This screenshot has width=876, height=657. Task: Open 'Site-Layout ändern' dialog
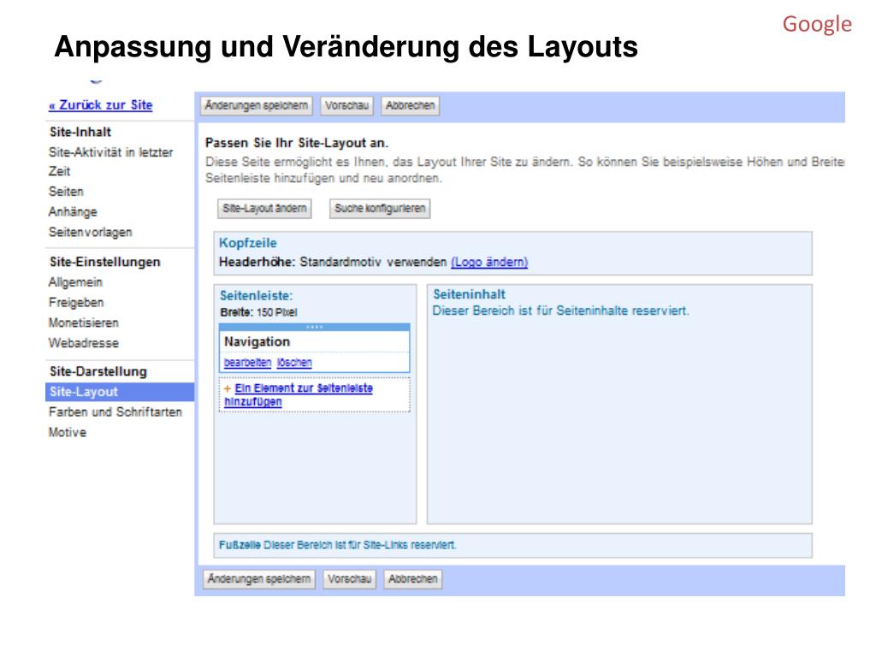[x=264, y=209]
